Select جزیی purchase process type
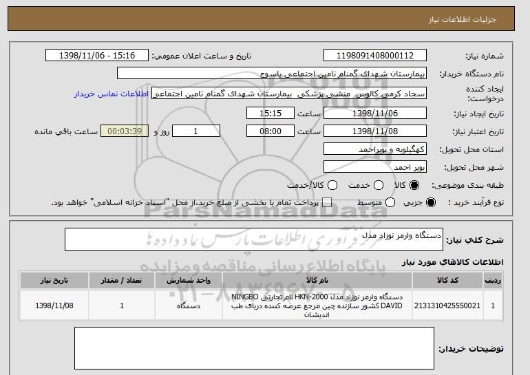Screen dimensions: 530x375 pyautogui.click(x=432, y=202)
